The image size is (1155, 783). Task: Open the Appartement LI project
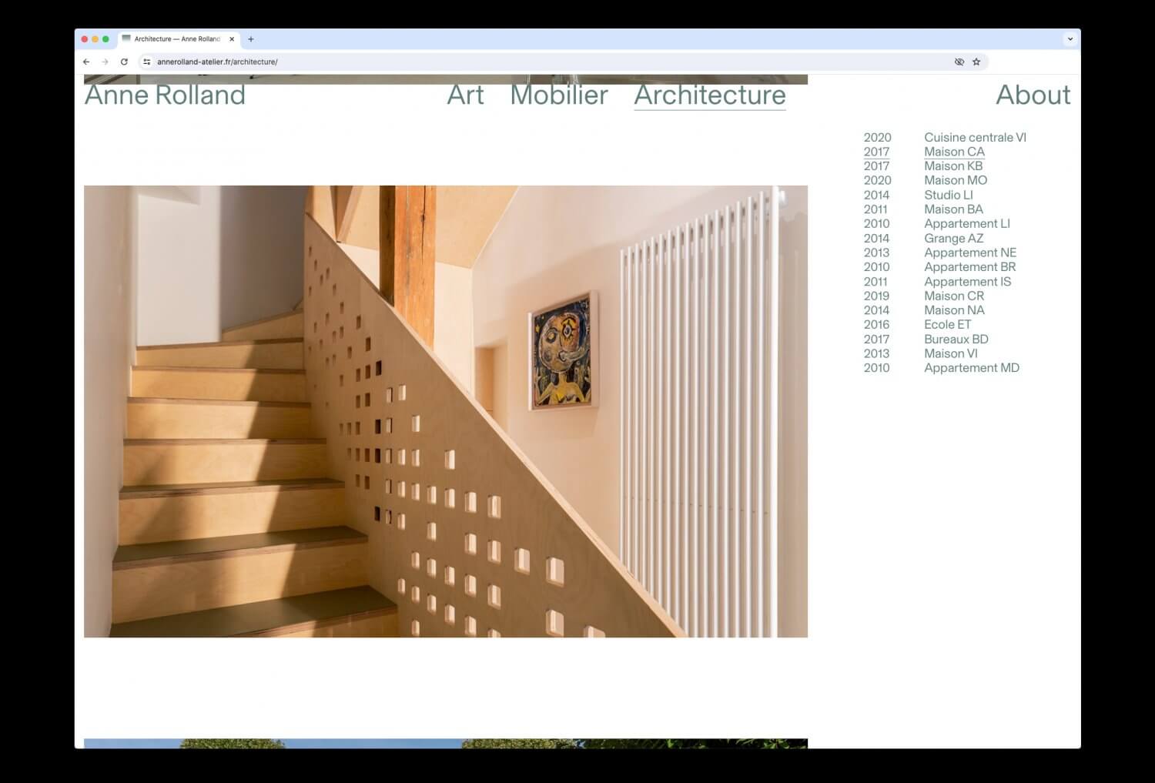pos(967,224)
